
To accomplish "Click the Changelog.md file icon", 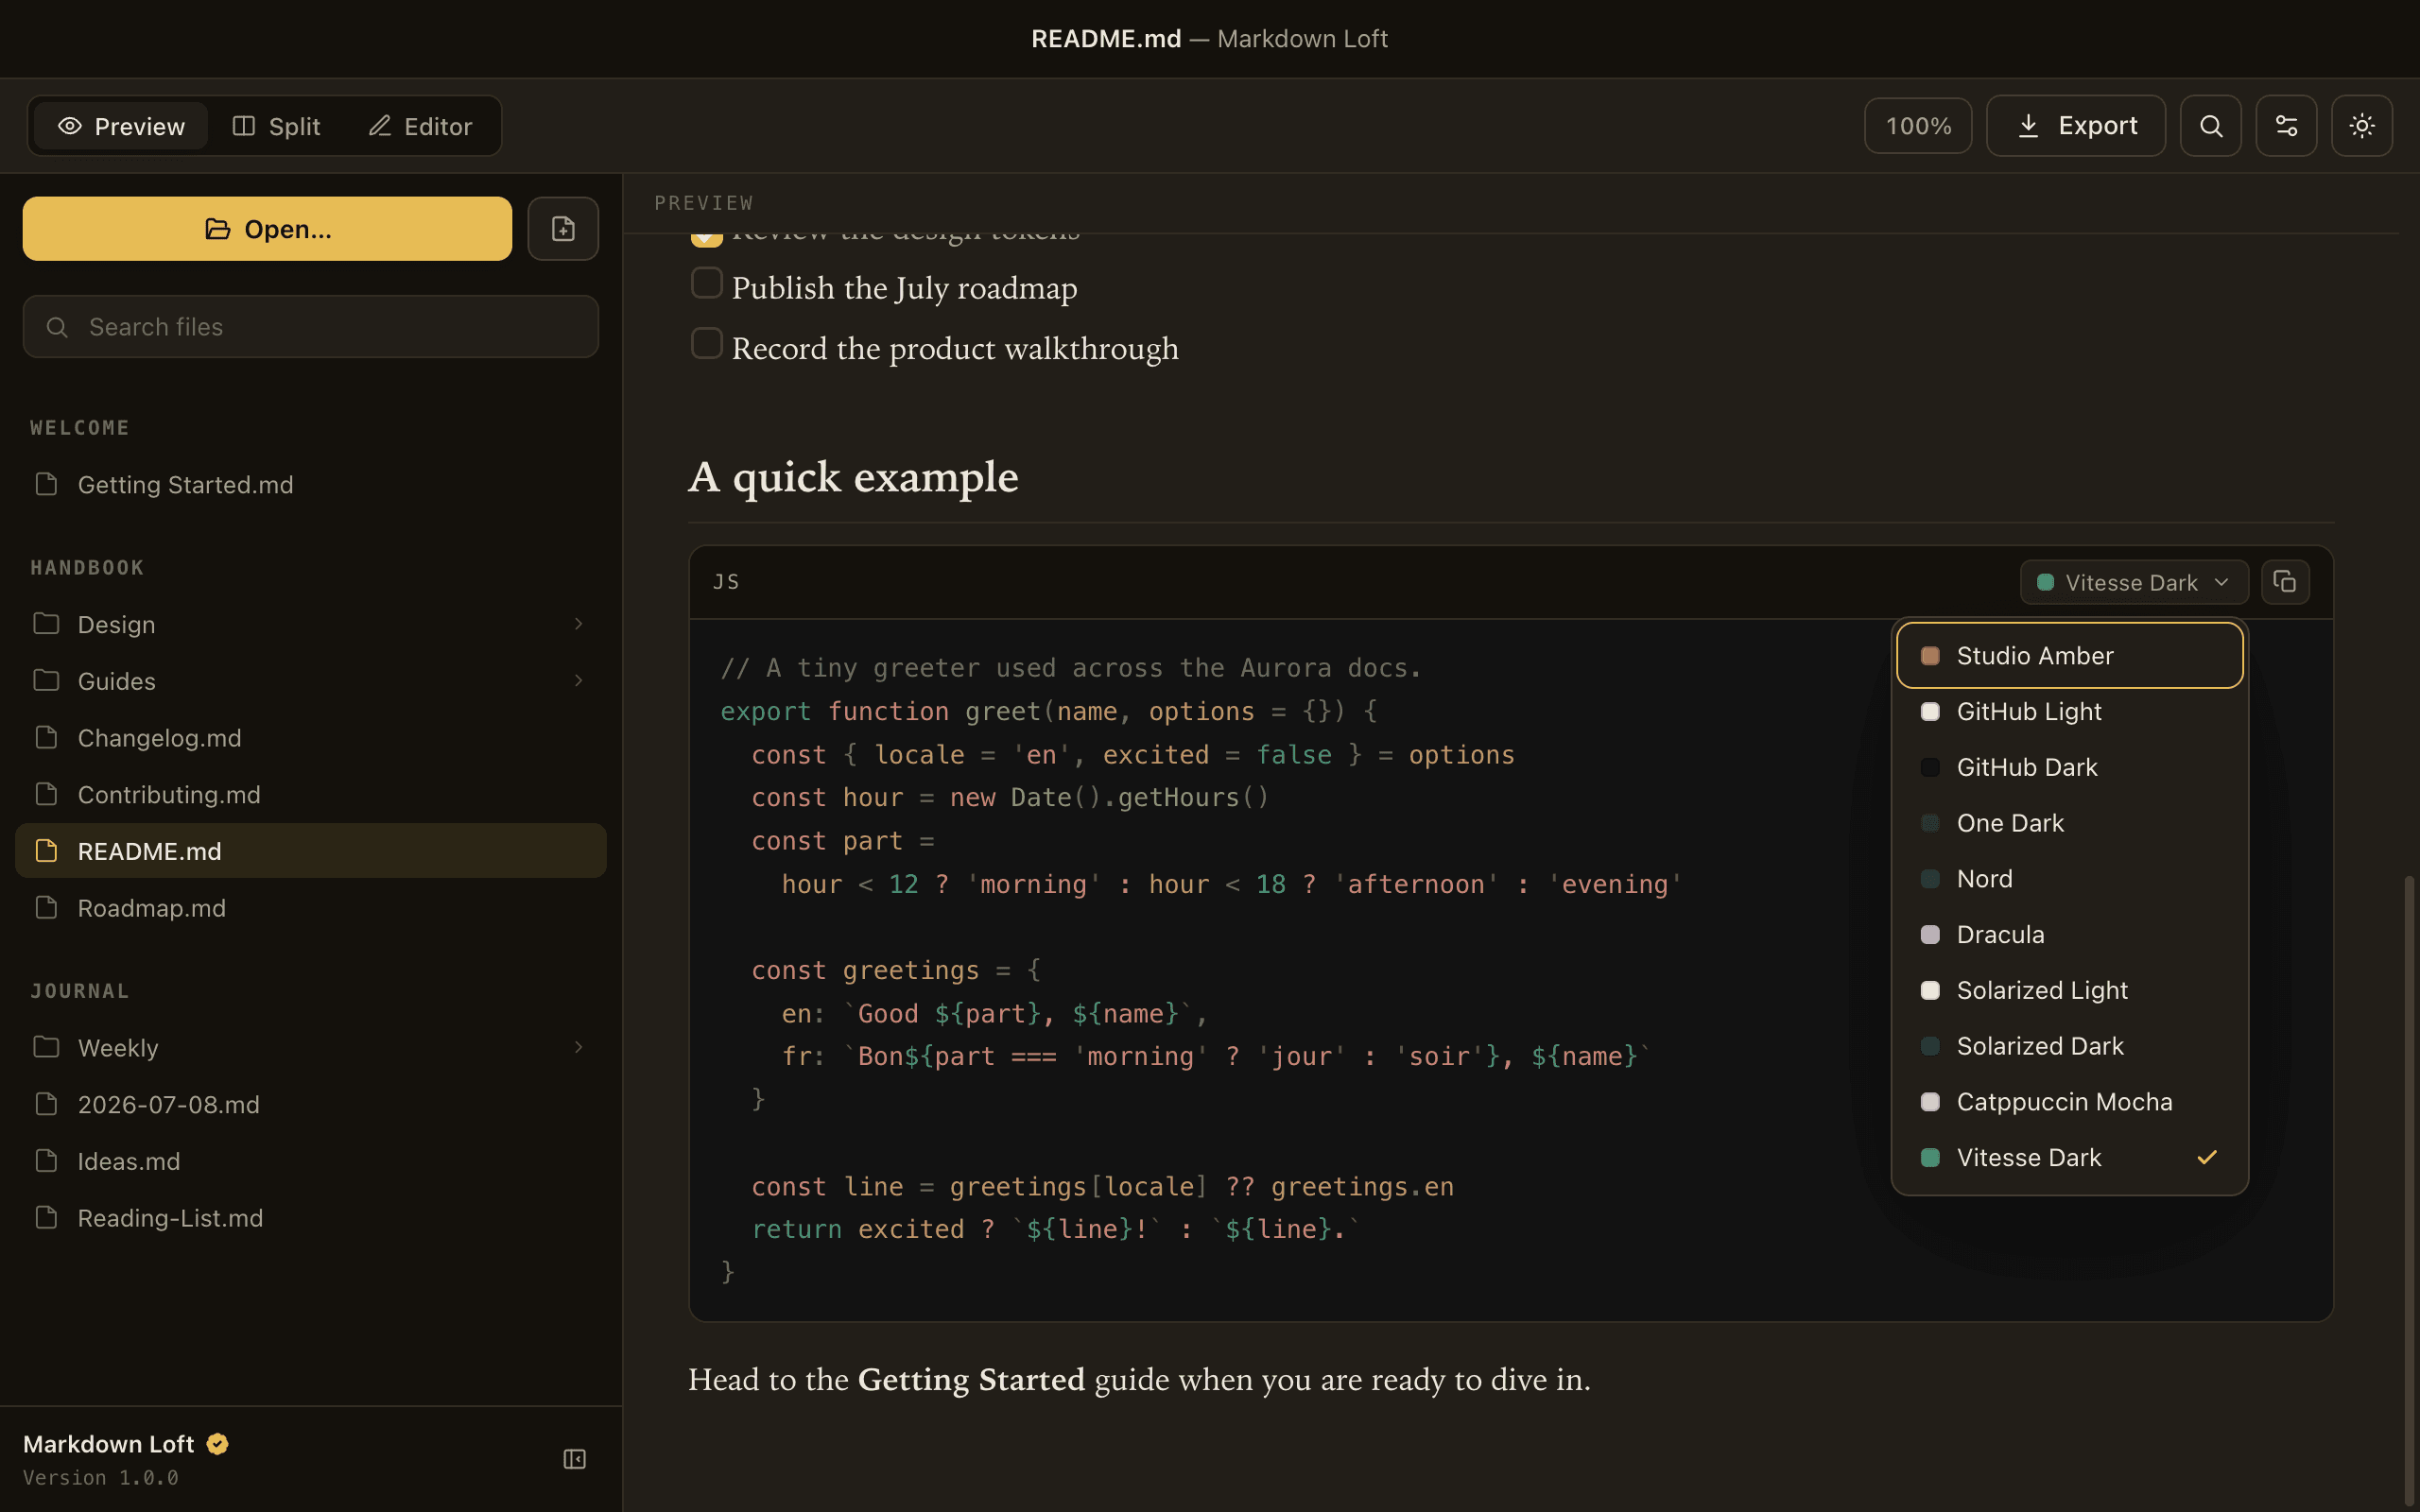I will (46, 738).
